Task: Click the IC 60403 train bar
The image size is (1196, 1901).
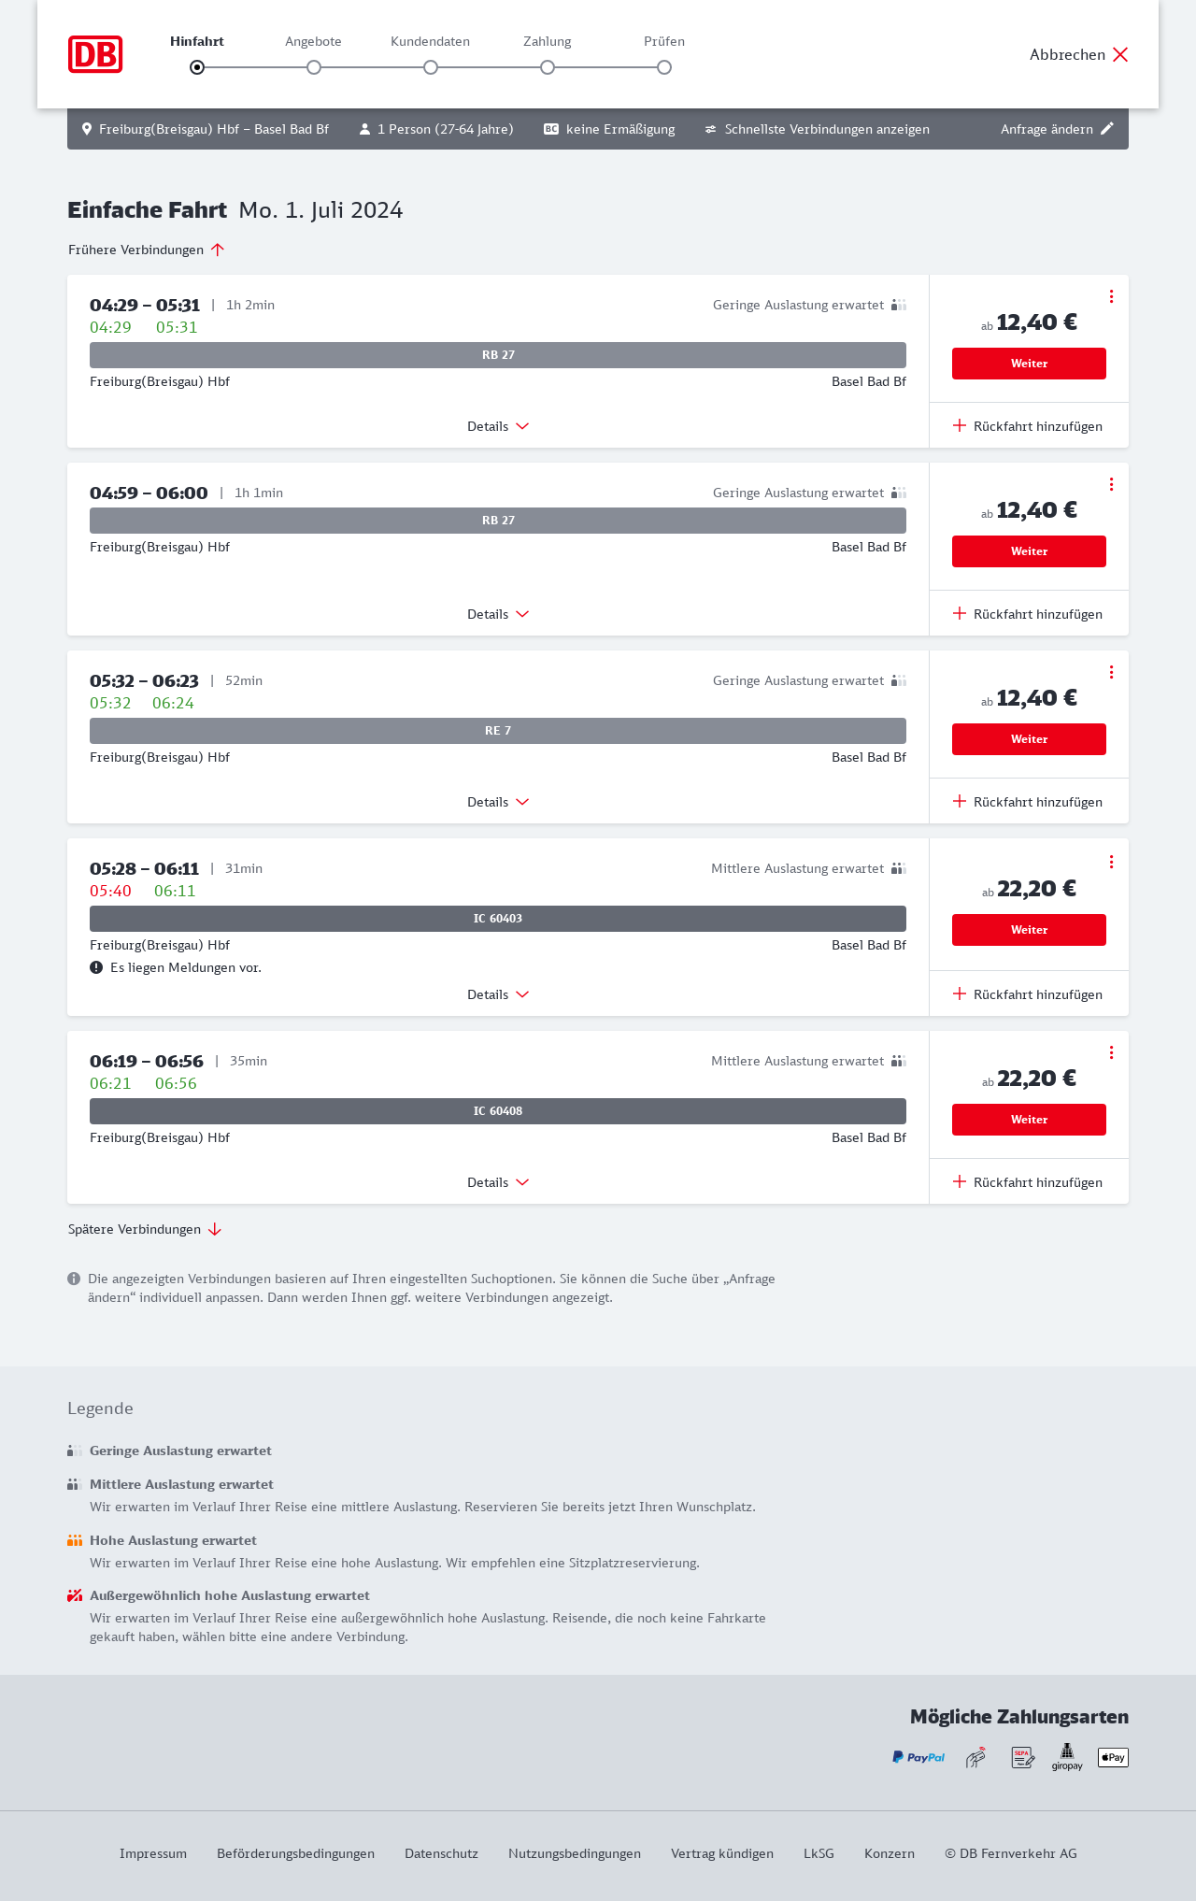Action: coord(498,919)
